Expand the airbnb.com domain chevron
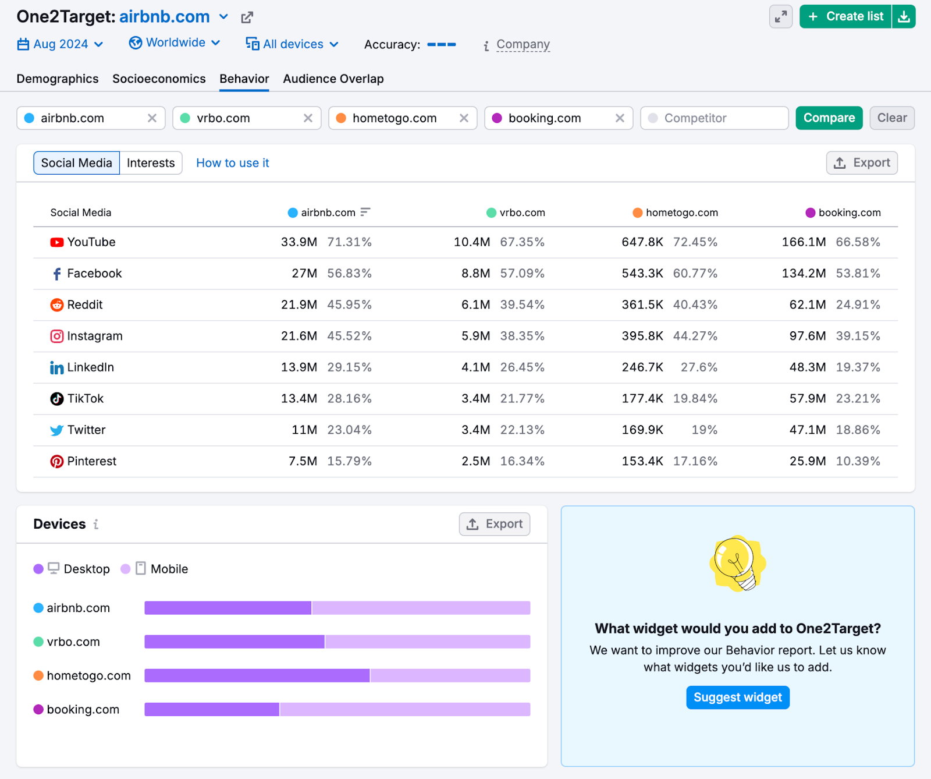This screenshot has width=931, height=779. (x=223, y=17)
